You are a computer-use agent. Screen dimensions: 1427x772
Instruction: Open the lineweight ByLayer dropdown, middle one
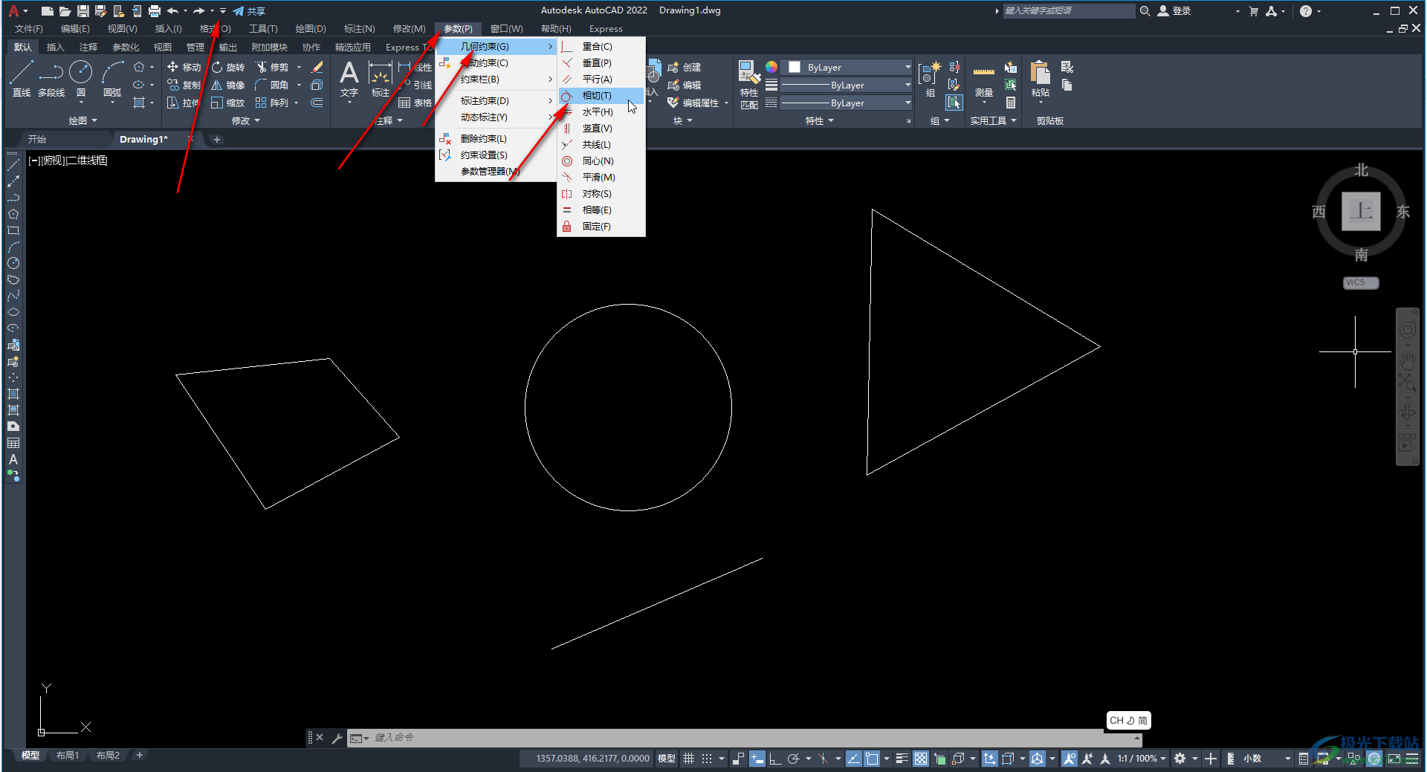point(846,85)
